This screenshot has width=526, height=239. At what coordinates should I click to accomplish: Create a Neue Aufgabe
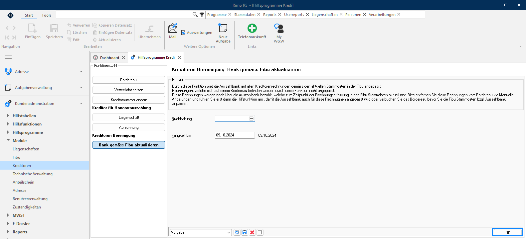223,33
